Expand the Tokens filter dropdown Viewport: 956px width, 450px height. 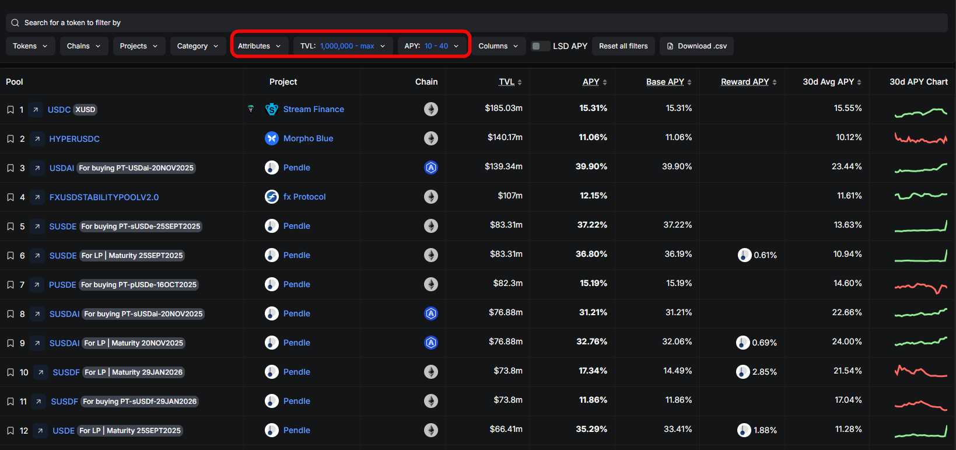[30, 46]
